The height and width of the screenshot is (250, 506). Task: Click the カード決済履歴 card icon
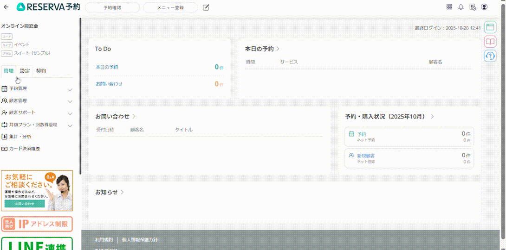(x=5, y=149)
